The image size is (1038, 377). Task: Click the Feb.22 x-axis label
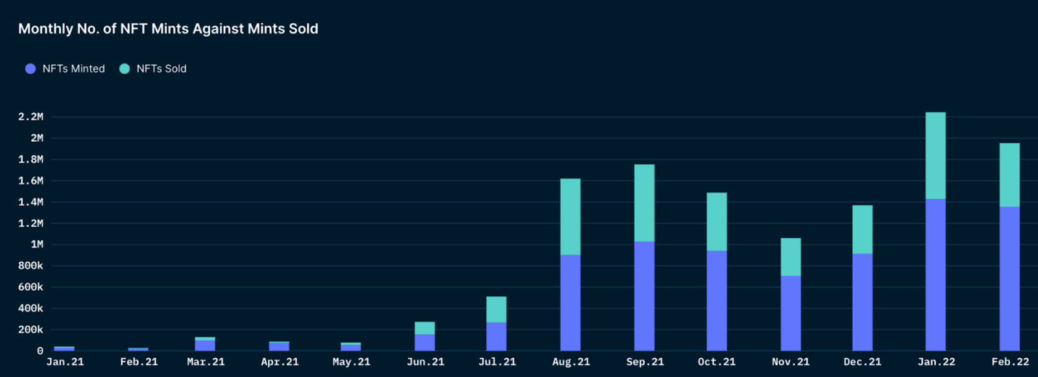tap(1010, 362)
